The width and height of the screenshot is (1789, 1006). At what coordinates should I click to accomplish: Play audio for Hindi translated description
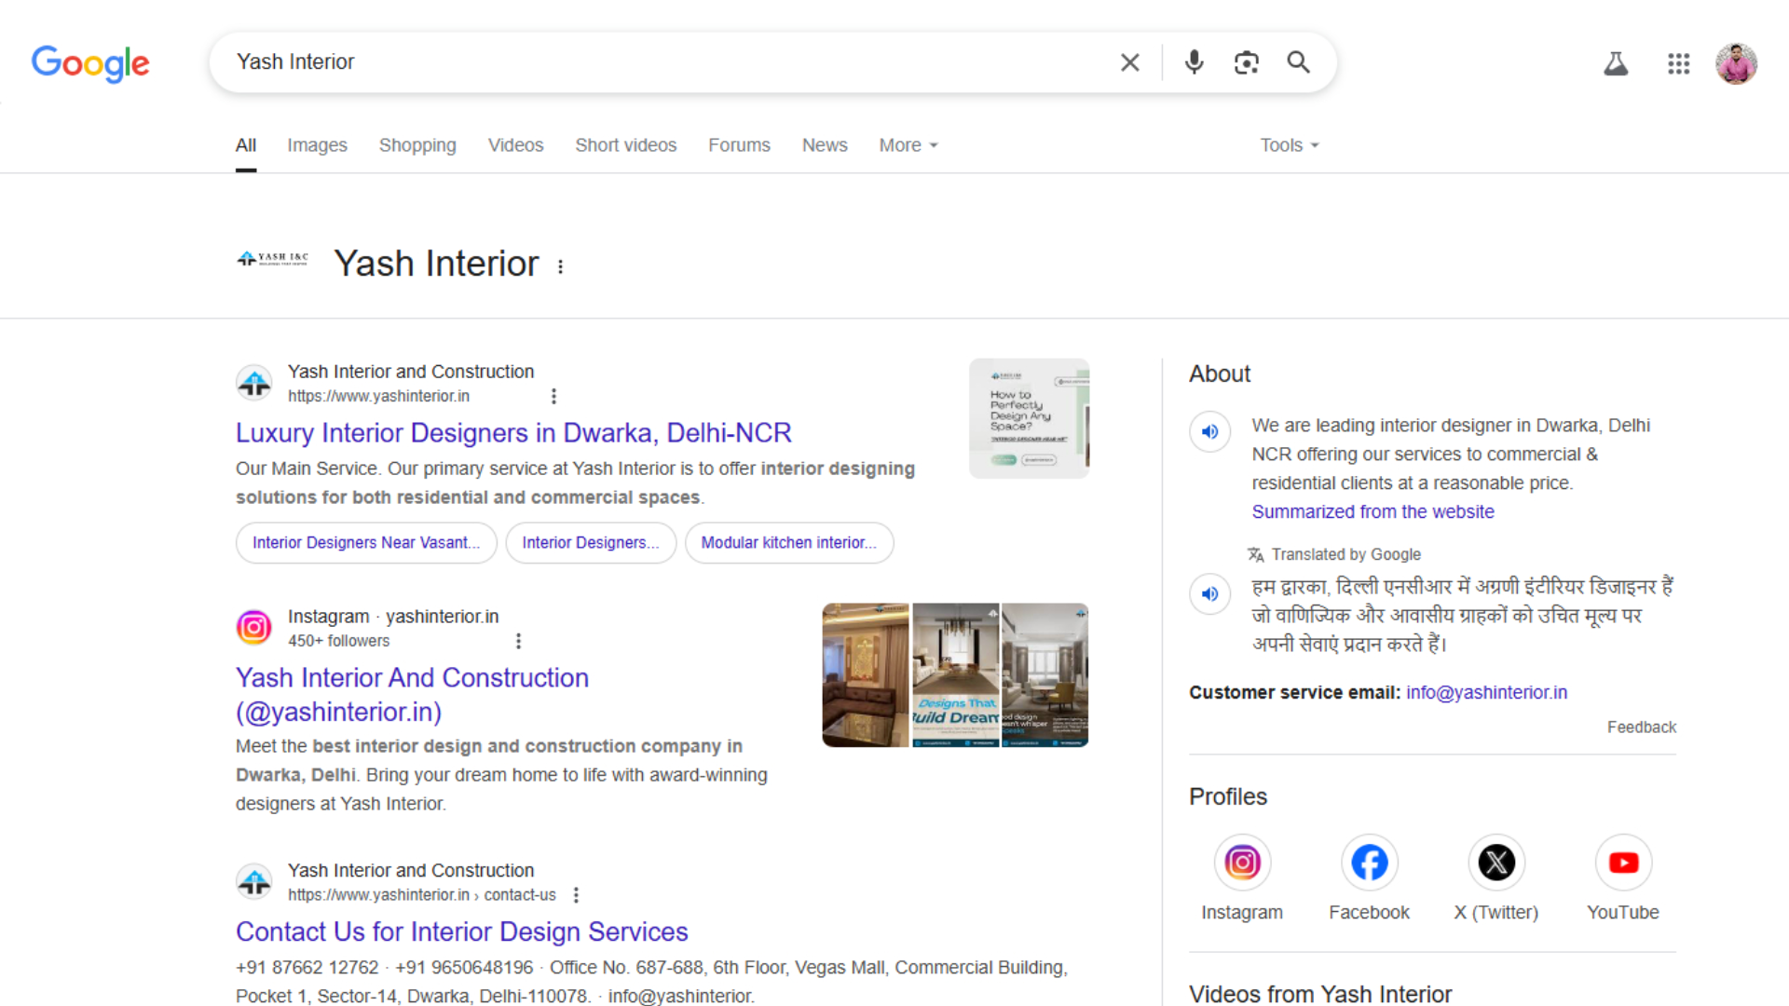coord(1209,594)
